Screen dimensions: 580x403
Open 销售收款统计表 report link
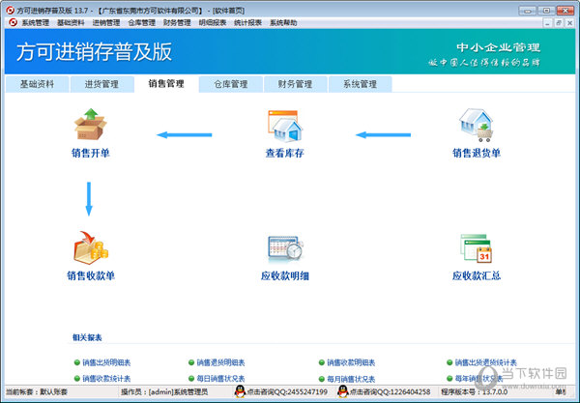[106, 379]
